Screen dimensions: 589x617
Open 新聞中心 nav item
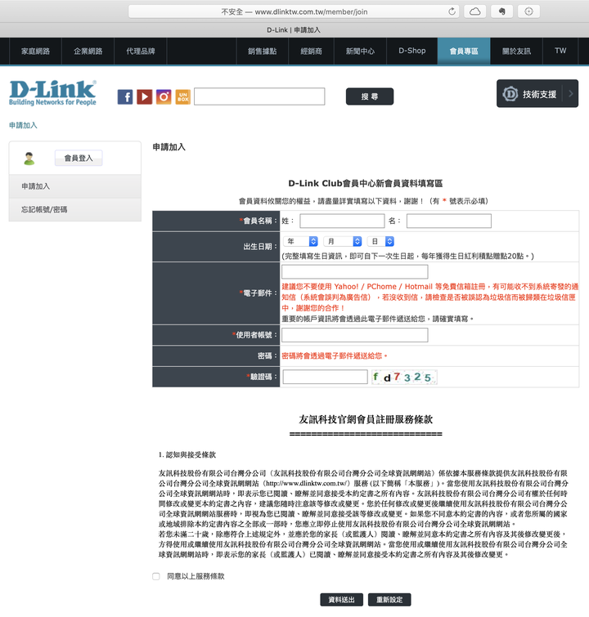point(360,51)
